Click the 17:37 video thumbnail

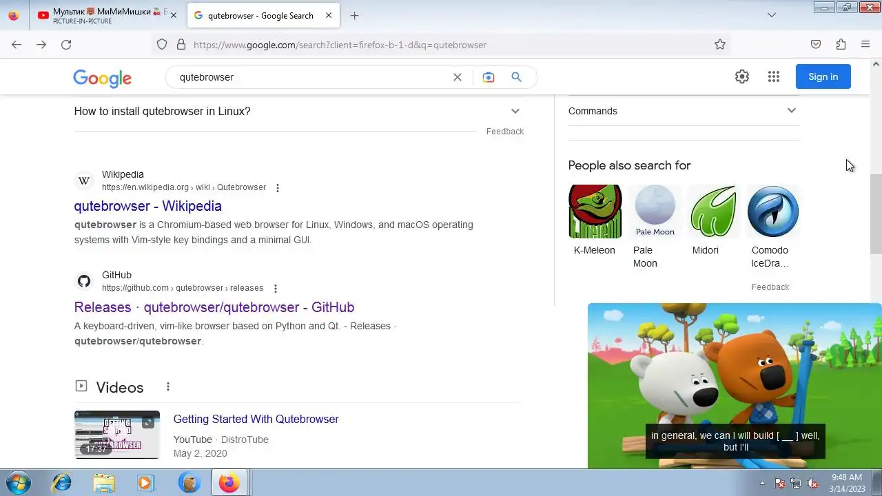point(117,435)
